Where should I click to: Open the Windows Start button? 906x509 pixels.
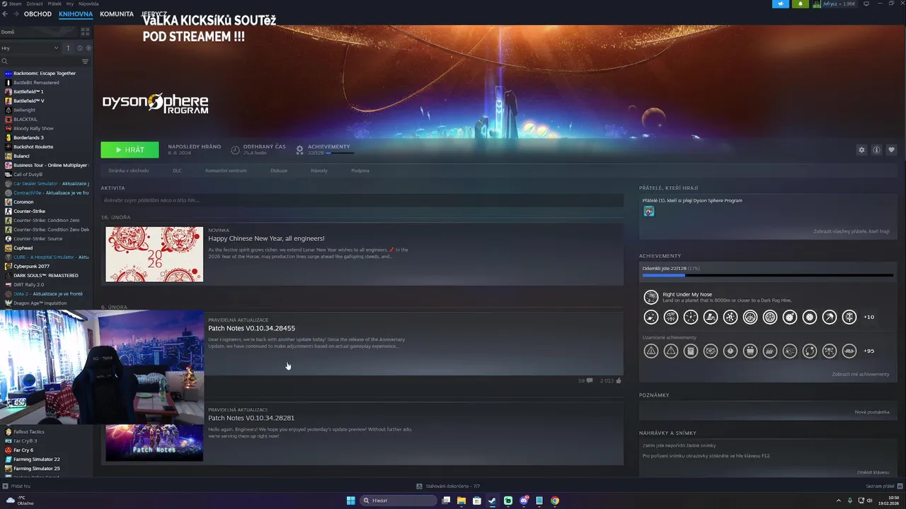click(350, 501)
